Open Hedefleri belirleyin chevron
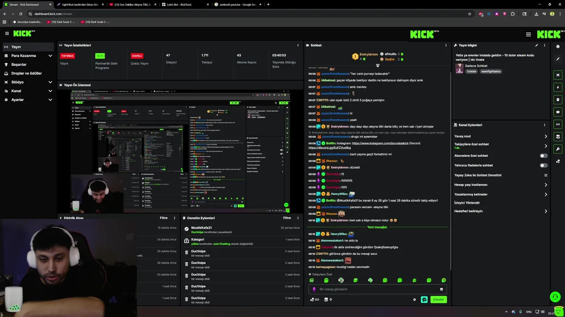Screen dimensions: 565x317 546,211
